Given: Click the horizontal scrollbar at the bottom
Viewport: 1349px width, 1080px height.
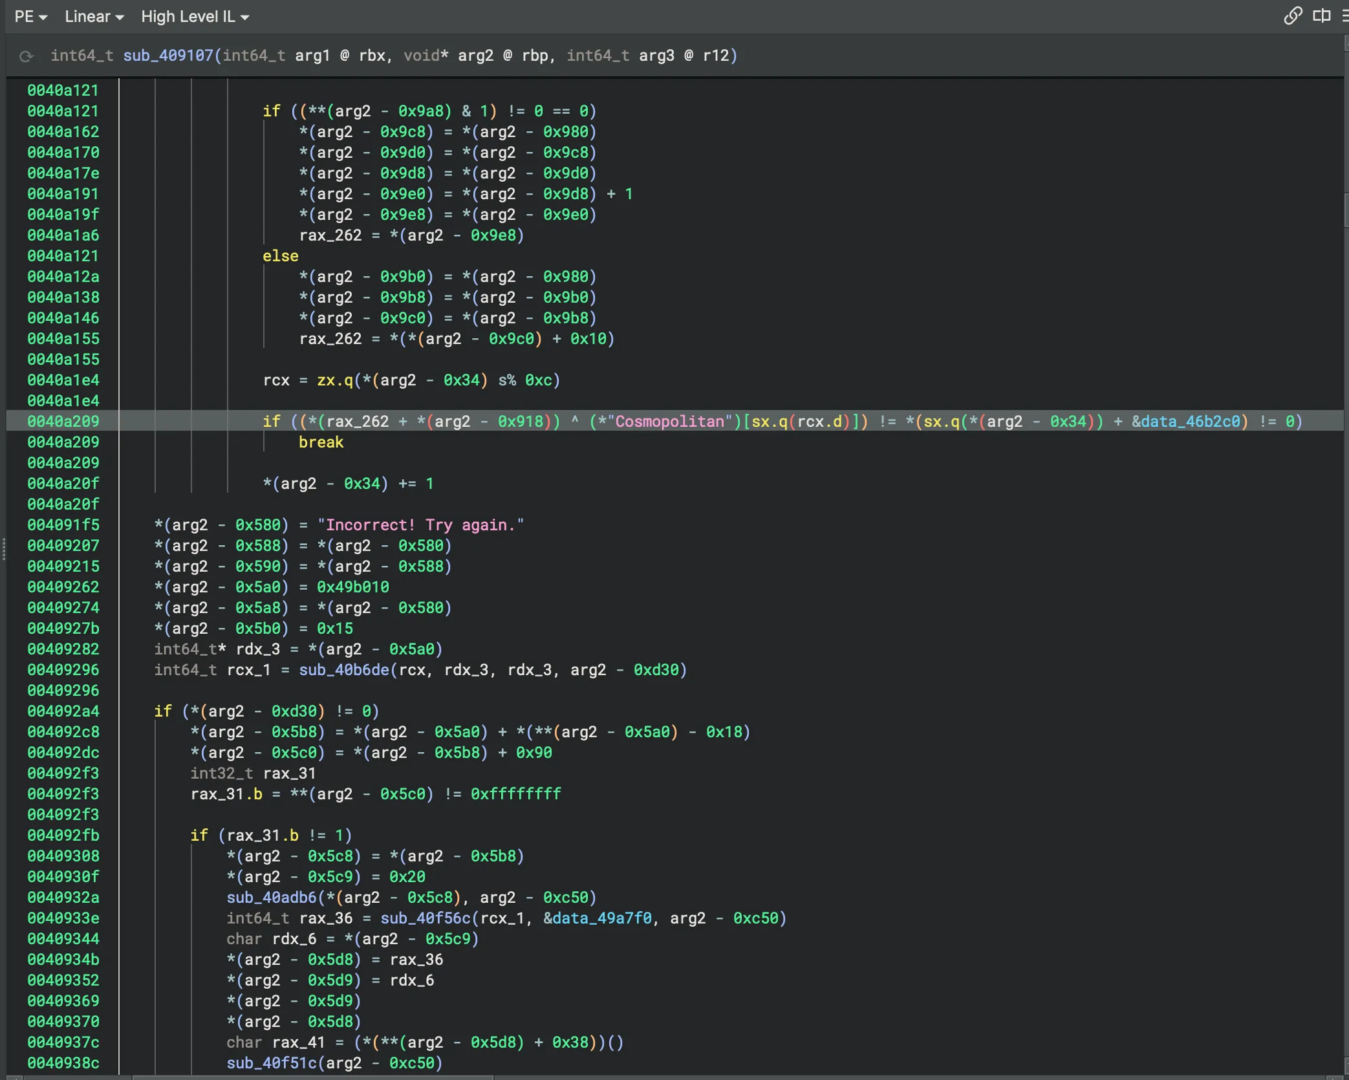Looking at the screenshot, I should pos(313,1077).
